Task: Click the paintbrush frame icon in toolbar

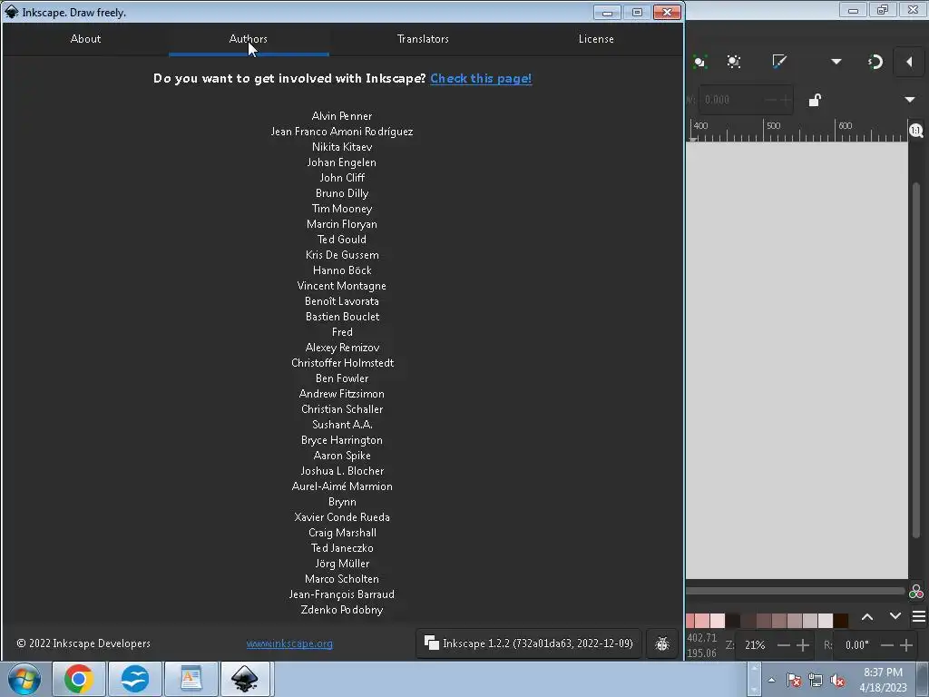Action: pos(779,62)
